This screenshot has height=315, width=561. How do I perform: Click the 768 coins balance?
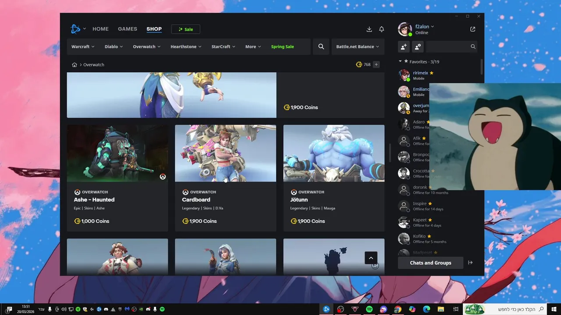pos(363,65)
